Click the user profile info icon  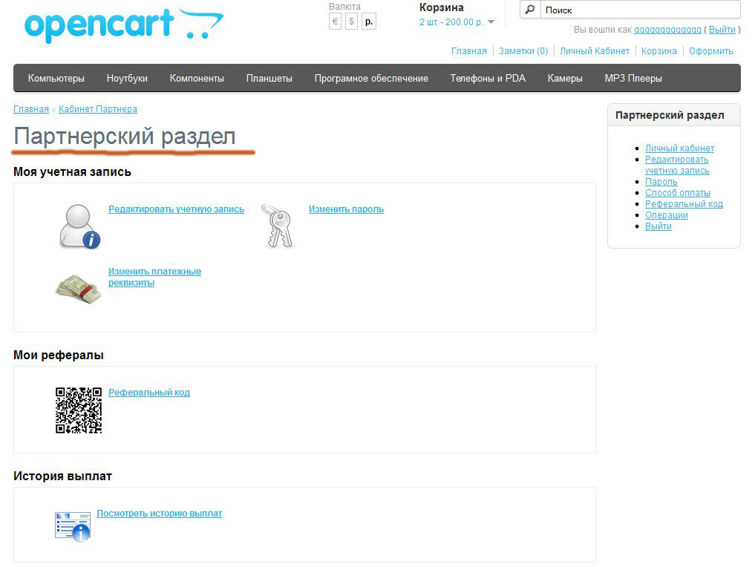point(79,226)
